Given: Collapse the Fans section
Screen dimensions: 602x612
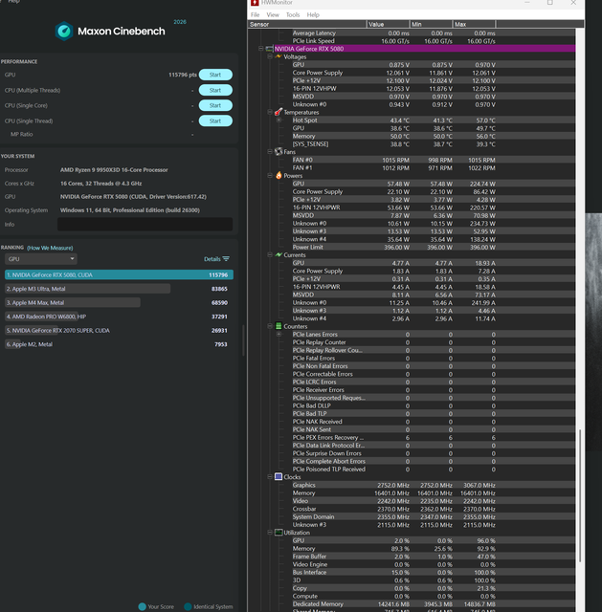Looking at the screenshot, I should pyautogui.click(x=270, y=151).
